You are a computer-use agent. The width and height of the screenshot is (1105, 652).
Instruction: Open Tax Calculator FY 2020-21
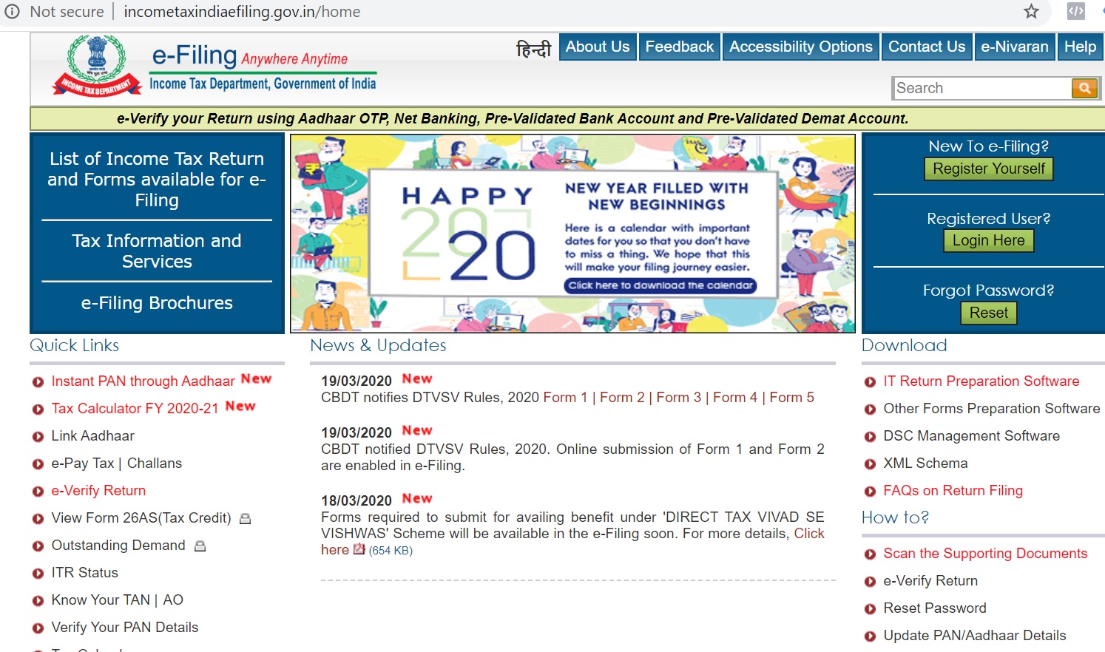135,408
